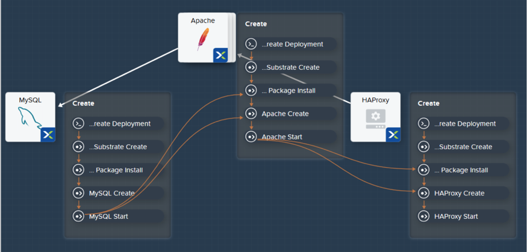Select HAProxy's '... Package Install' task label

click(461, 170)
